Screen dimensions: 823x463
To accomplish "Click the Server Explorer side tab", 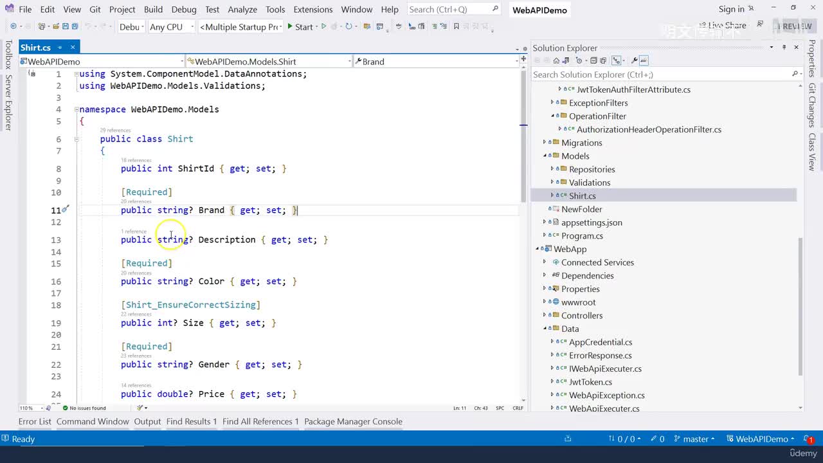I will tap(8, 103).
